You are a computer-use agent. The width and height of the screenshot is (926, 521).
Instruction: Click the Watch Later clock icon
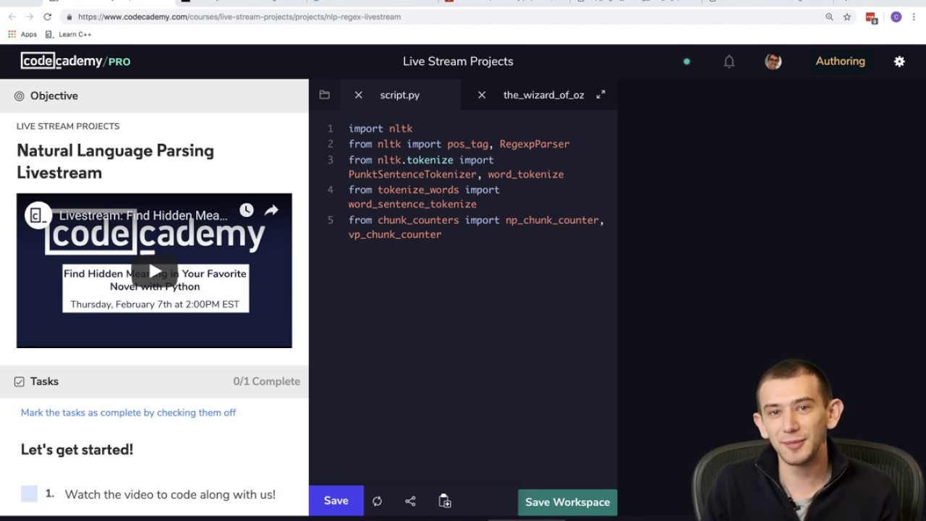(247, 210)
